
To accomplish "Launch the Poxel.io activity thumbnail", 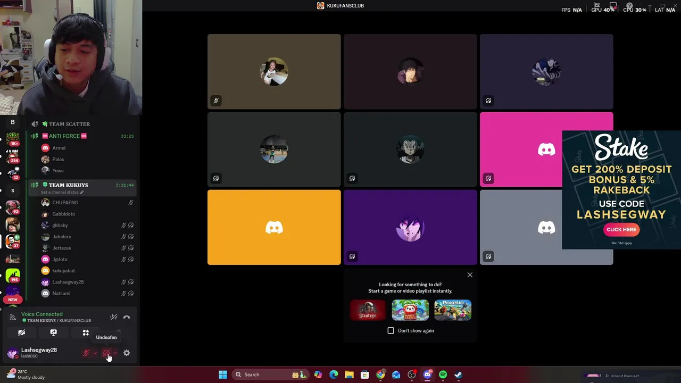I will click(x=453, y=310).
